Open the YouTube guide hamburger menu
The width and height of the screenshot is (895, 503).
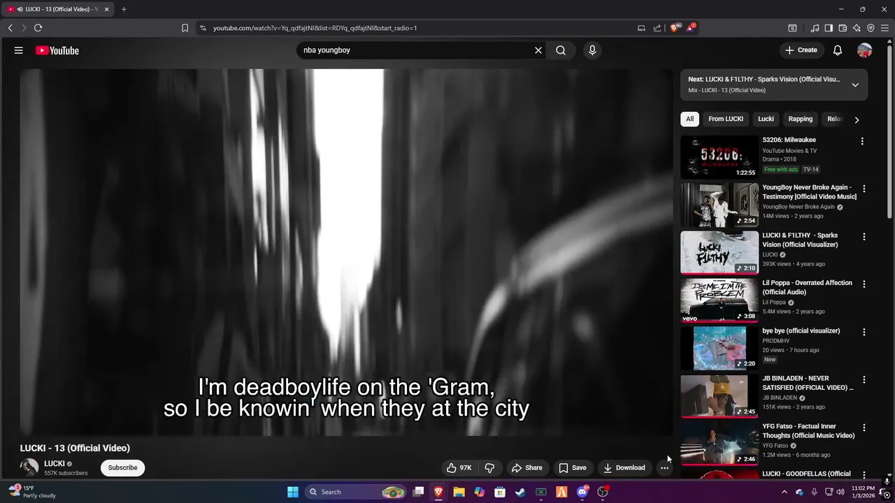point(19,50)
